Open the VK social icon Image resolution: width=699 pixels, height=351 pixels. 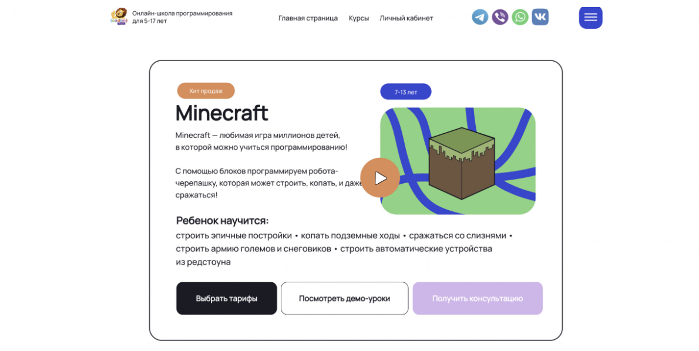(x=540, y=18)
